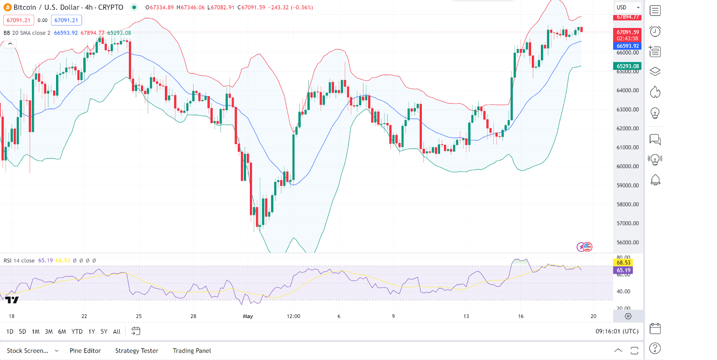Click the economic events flag icon on chart
The height and width of the screenshot is (360, 717).
click(x=587, y=246)
